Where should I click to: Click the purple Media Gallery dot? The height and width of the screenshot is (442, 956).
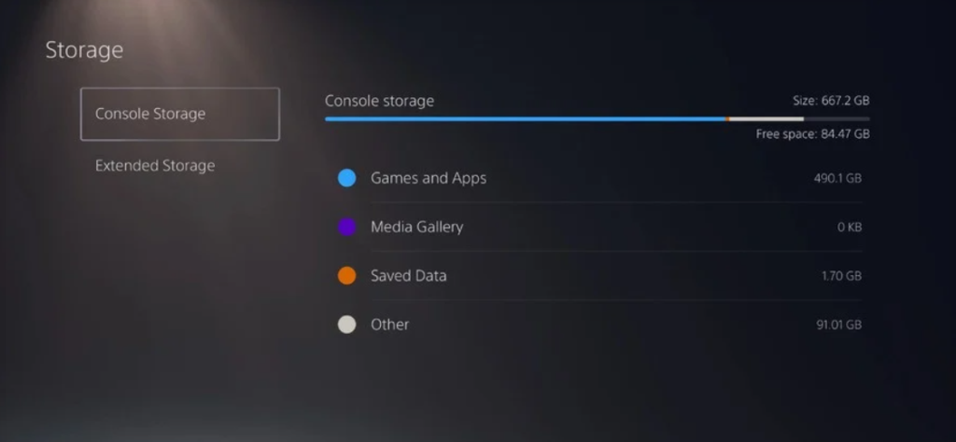347,228
